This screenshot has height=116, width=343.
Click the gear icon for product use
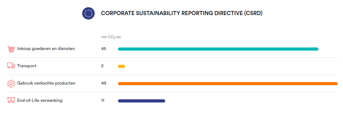point(11,83)
